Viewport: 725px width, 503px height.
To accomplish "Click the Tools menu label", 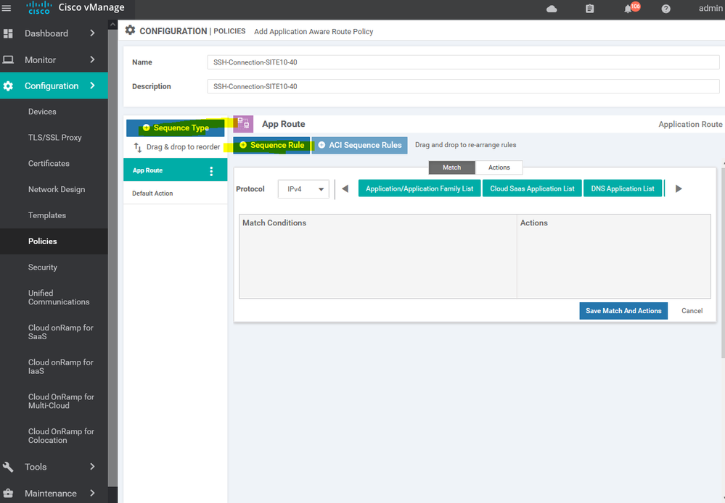I will tap(36, 467).
